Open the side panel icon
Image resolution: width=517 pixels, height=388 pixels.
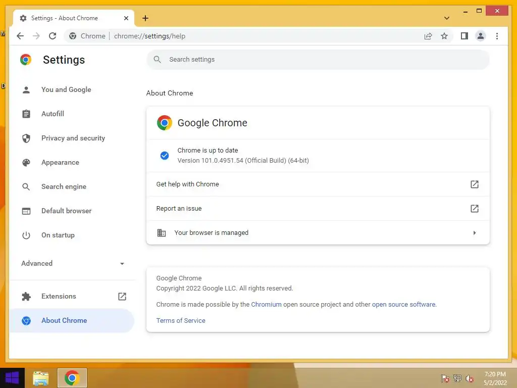pos(464,36)
